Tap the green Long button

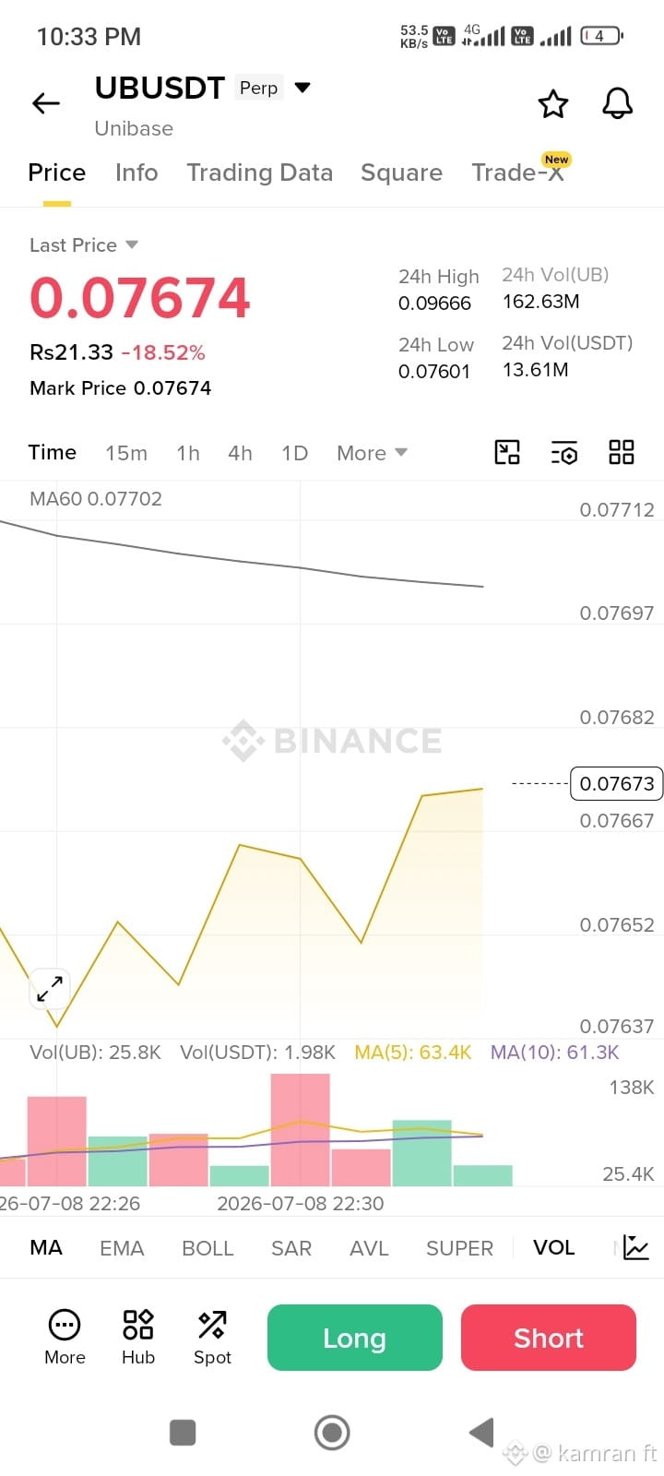(355, 1338)
